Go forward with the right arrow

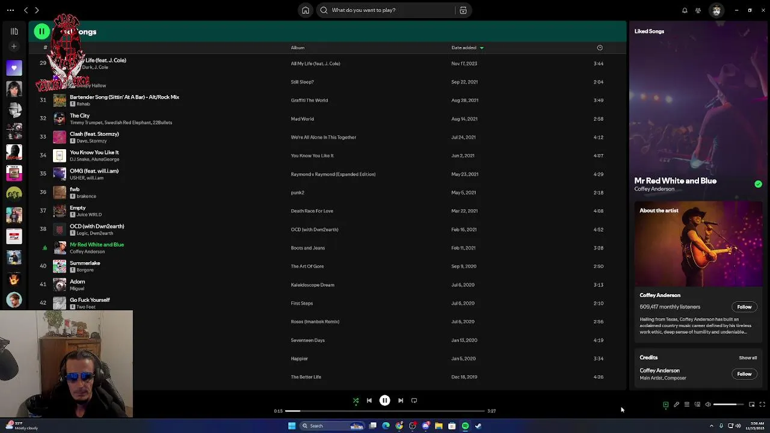point(37,10)
